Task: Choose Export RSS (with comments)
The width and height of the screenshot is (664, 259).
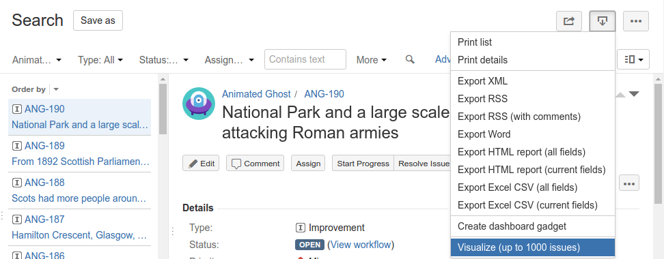Action: click(533, 117)
